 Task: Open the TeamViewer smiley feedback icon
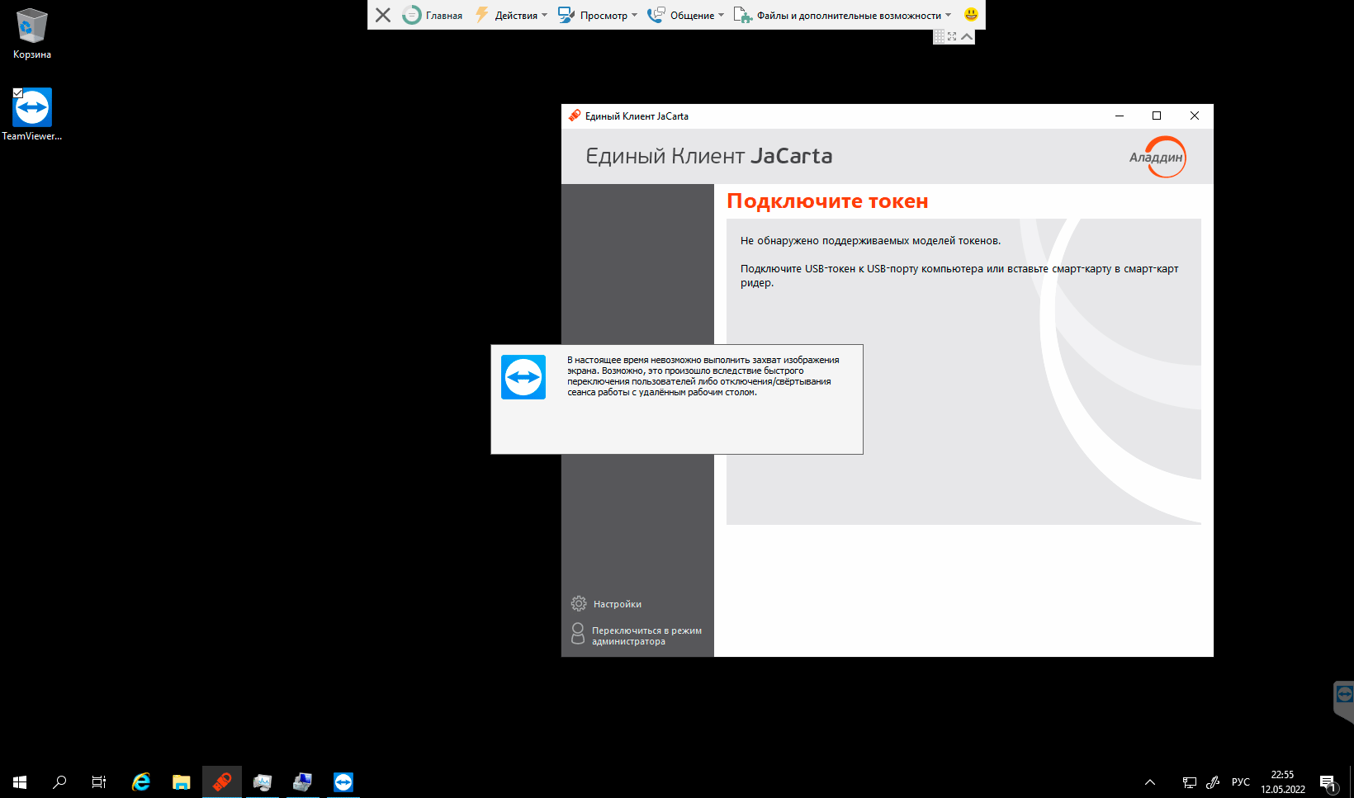coord(971,15)
